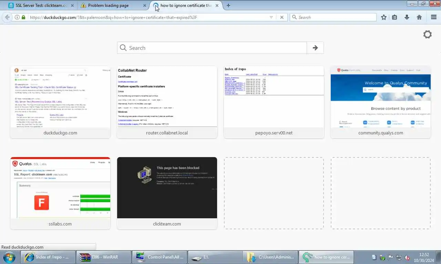Open the clock showing 12:52
The width and height of the screenshot is (441, 264).
tap(424, 257)
